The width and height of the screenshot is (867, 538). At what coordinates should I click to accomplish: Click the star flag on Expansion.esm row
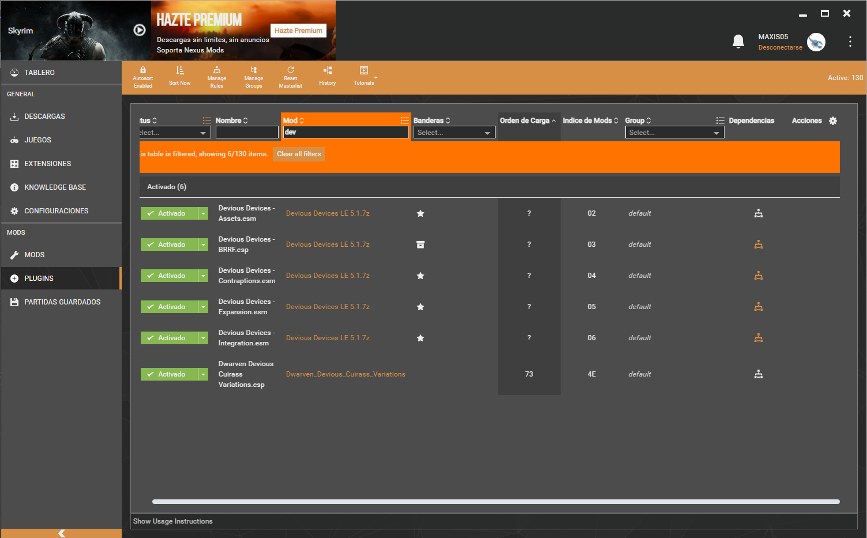(421, 307)
